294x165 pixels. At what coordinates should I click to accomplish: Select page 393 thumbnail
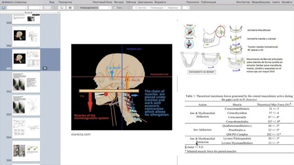[26, 105]
